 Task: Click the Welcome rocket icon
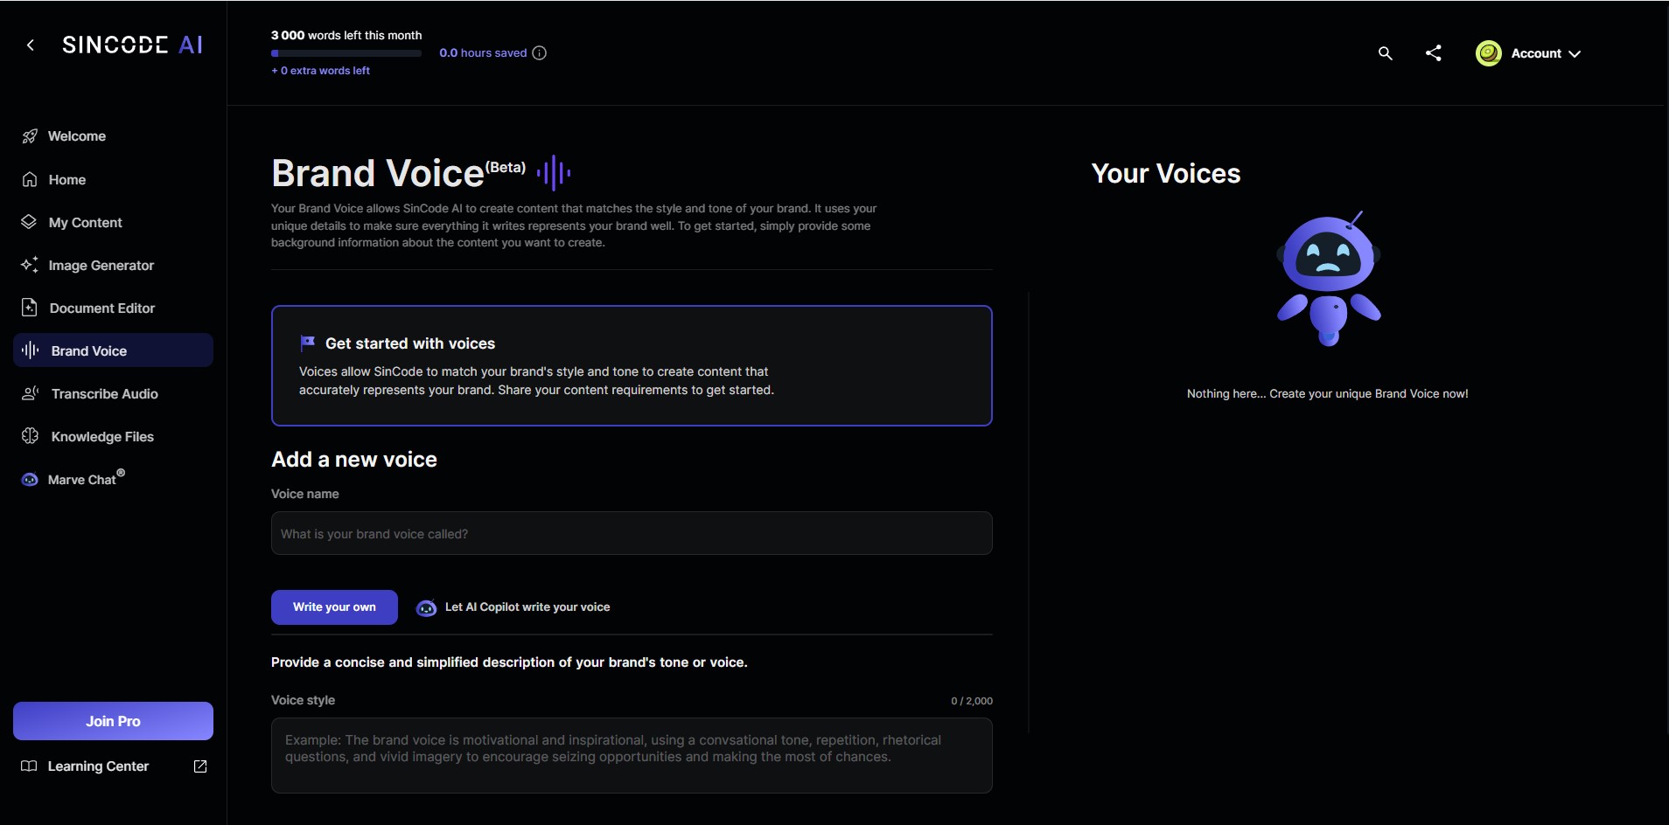tap(30, 136)
